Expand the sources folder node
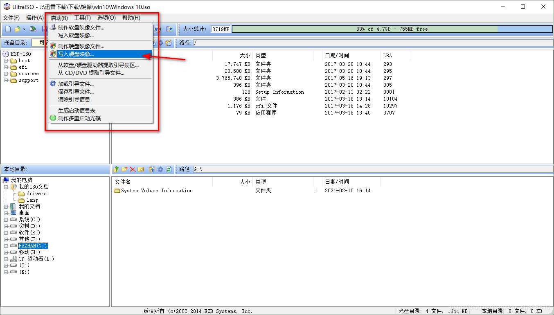Screen dimensions: 554x315 tap(6, 74)
